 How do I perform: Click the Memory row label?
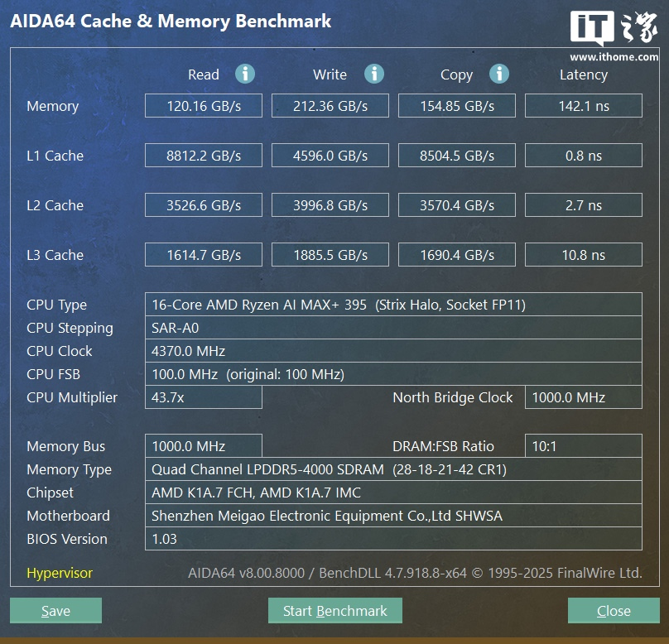click(52, 106)
